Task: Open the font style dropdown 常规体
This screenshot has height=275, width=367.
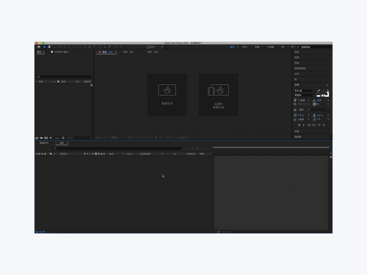Action: point(305,95)
